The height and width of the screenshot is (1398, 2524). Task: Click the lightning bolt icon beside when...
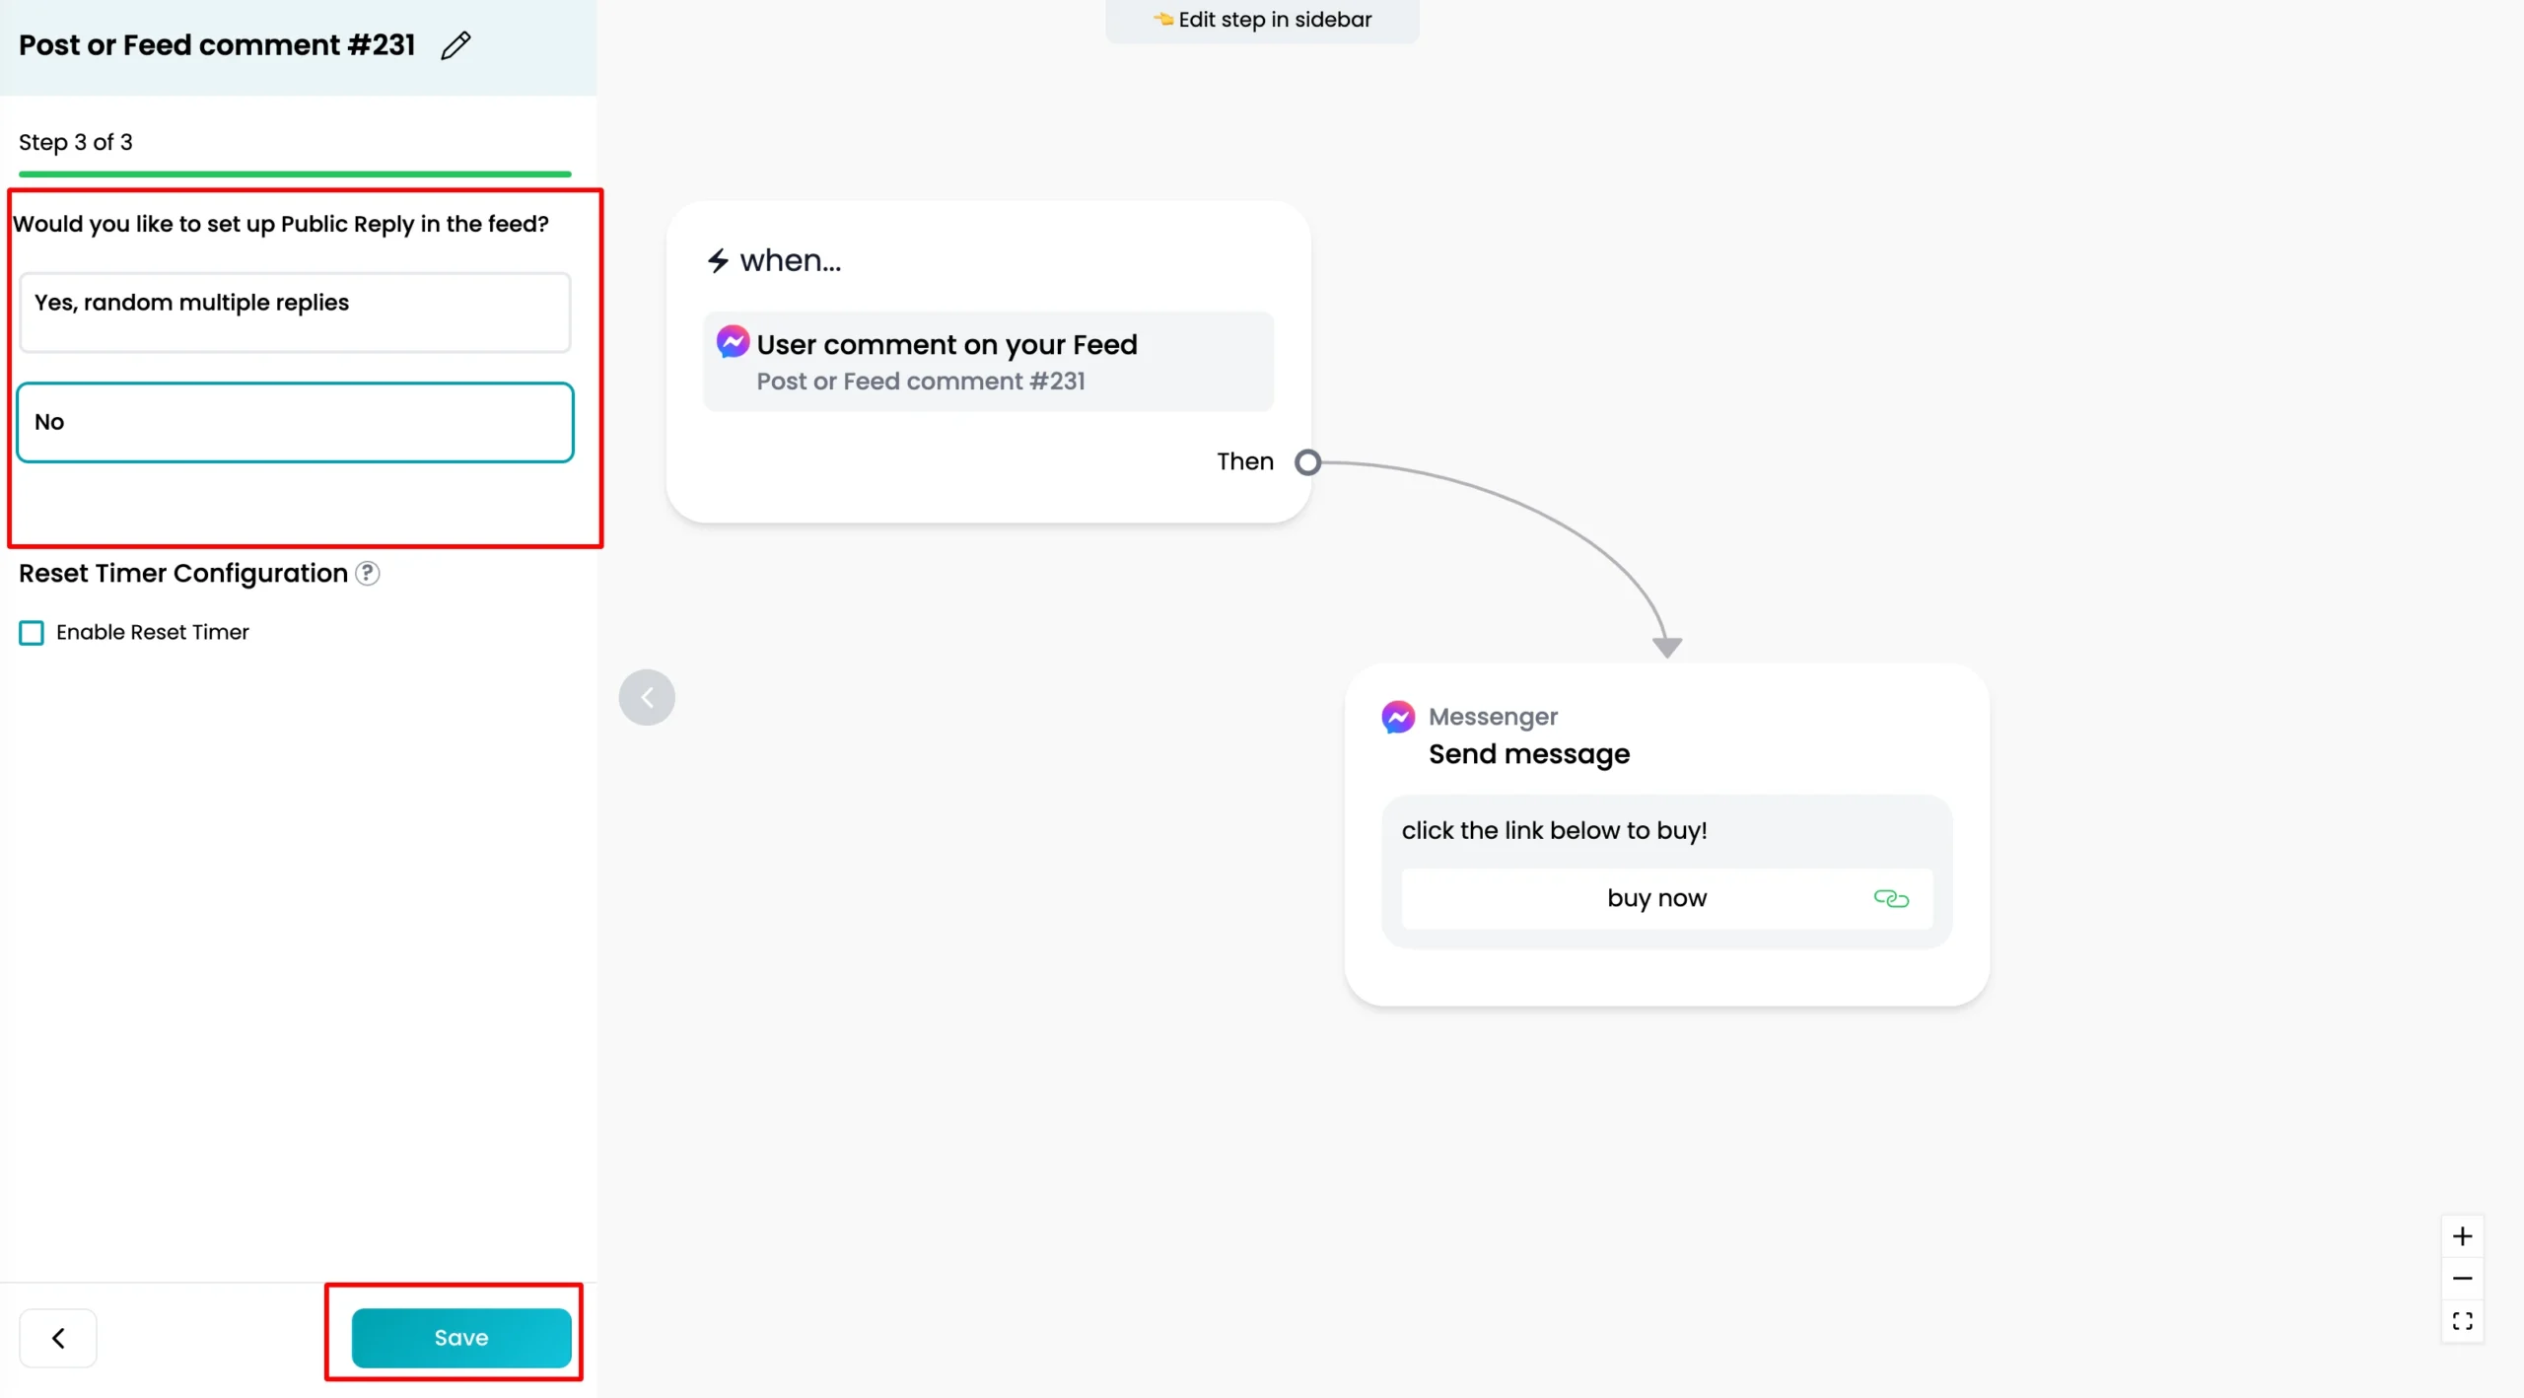tap(718, 260)
